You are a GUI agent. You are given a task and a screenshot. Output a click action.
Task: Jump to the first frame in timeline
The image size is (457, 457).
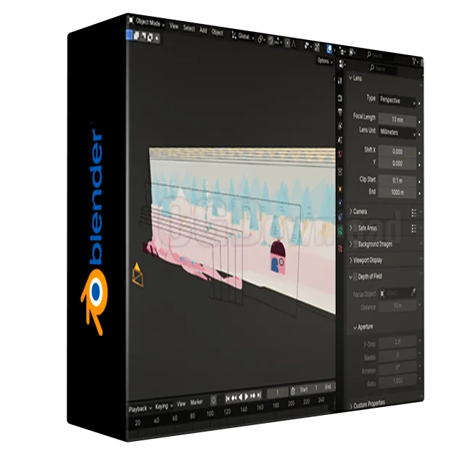pyautogui.click(x=228, y=398)
